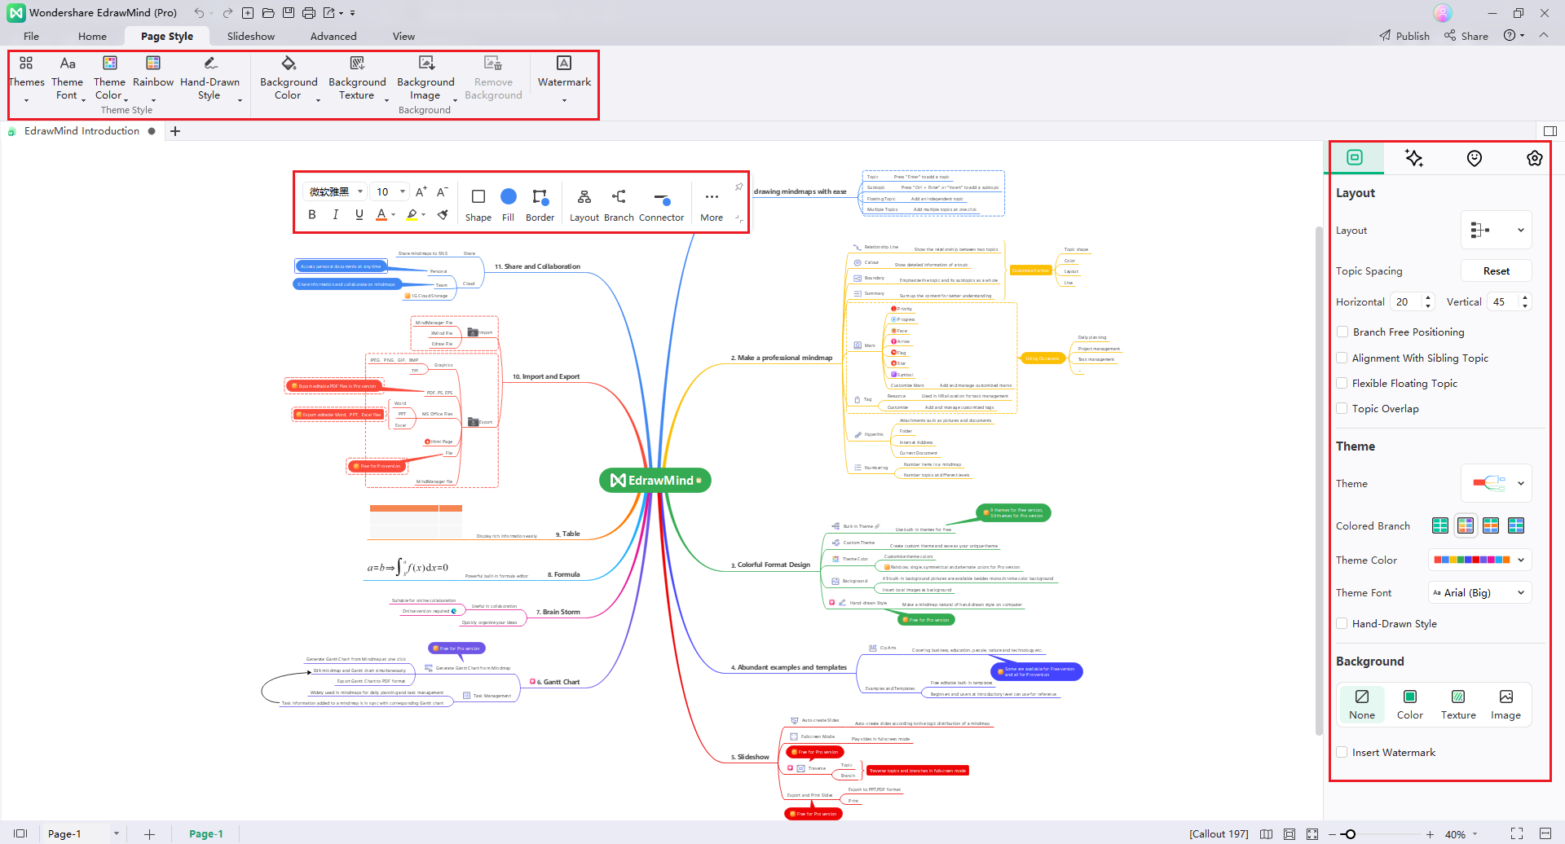Click the print icon in title bar
The width and height of the screenshot is (1565, 844).
pos(308,13)
